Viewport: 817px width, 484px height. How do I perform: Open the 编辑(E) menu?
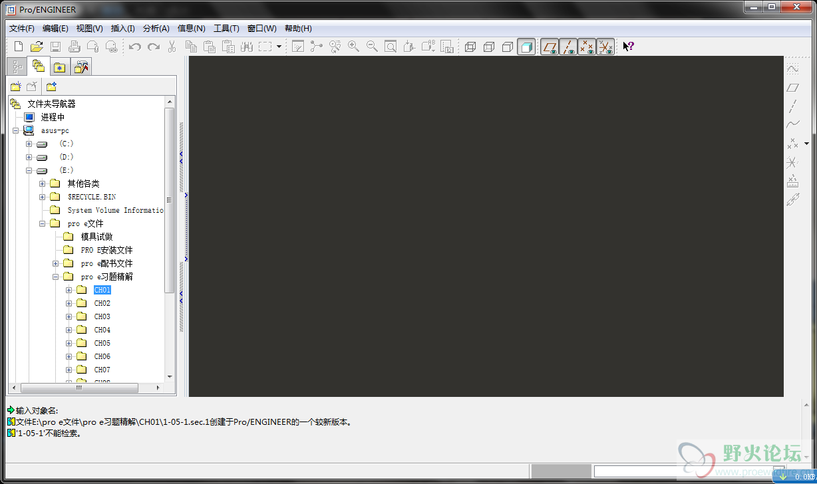[55, 29]
